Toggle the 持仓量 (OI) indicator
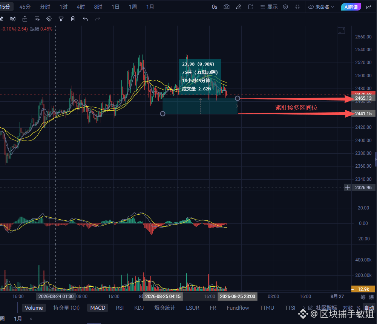Screen dimensions: 377x324 point(66,308)
